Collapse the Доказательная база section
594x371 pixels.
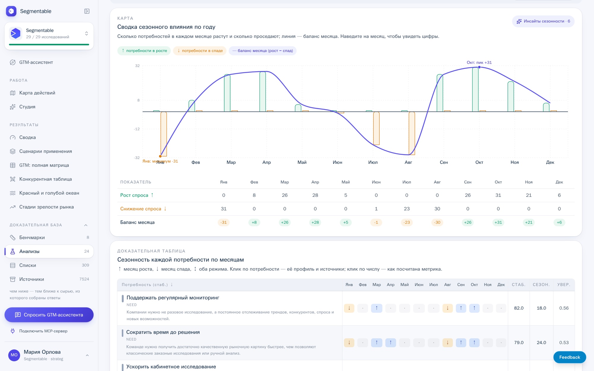click(x=86, y=225)
